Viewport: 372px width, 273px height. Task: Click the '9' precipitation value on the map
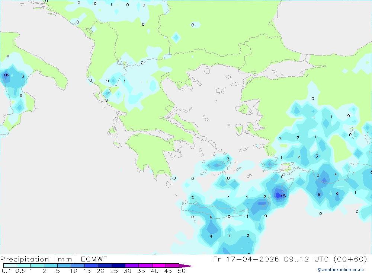coord(319,194)
